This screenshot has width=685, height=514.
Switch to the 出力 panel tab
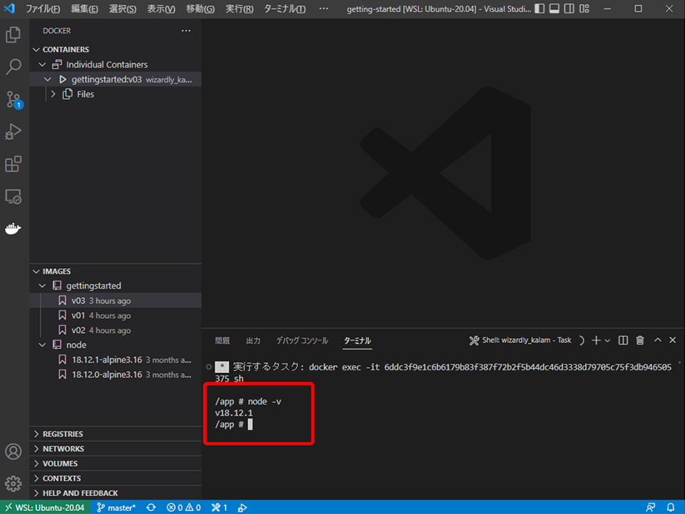coord(253,340)
